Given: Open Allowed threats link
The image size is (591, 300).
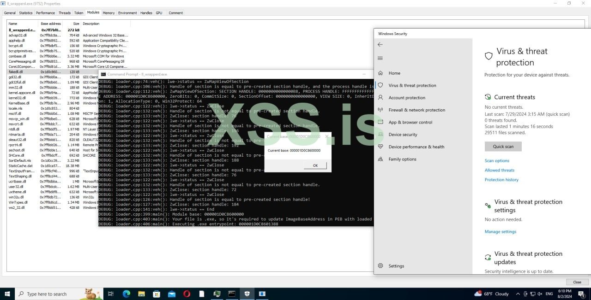Looking at the screenshot, I should click(500, 170).
